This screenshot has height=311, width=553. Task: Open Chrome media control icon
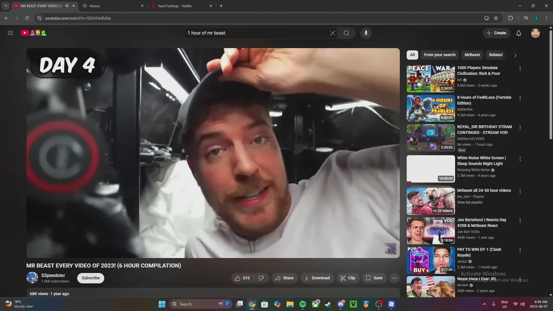526,18
